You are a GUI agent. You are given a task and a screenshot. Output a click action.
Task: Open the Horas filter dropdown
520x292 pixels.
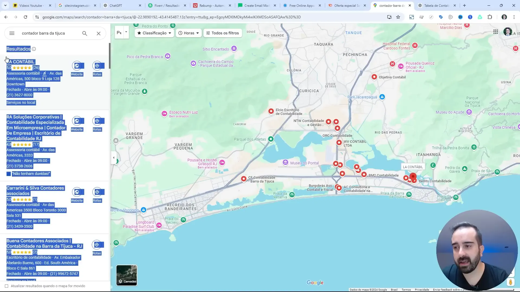pos(188,33)
